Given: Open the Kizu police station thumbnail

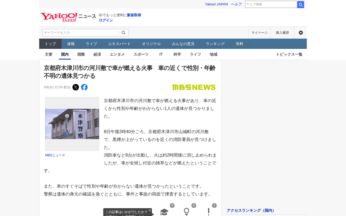Looking at the screenshot, I should pyautogui.click(x=72, y=124).
